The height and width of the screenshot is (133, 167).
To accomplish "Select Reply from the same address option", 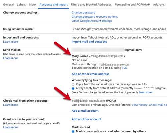I will click(x=73, y=84).
